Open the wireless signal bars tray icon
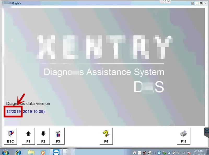Image resolution: width=209 pixels, height=155 pixels. pos(184,153)
